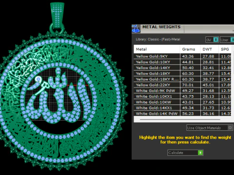Screen dimensions: 234x175
Task: Select the White Gold:14KX1 row
Action: [x=182, y=108]
